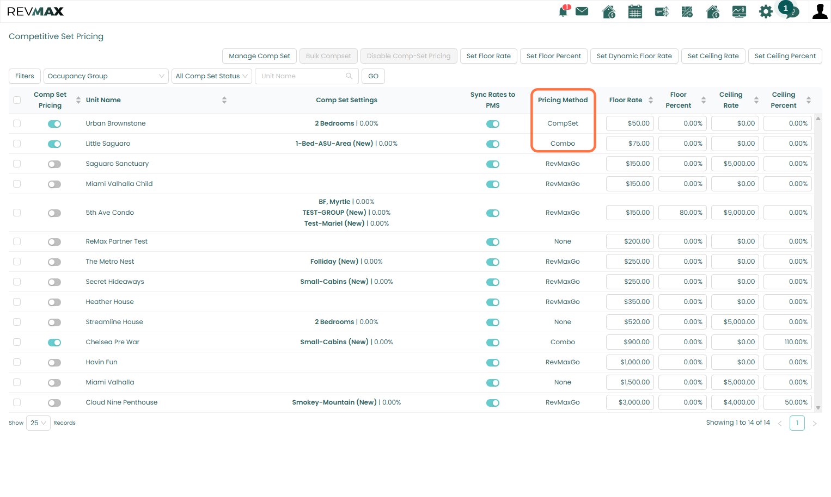Open the user profile silhouette icon
831x497 pixels.
[x=820, y=11]
